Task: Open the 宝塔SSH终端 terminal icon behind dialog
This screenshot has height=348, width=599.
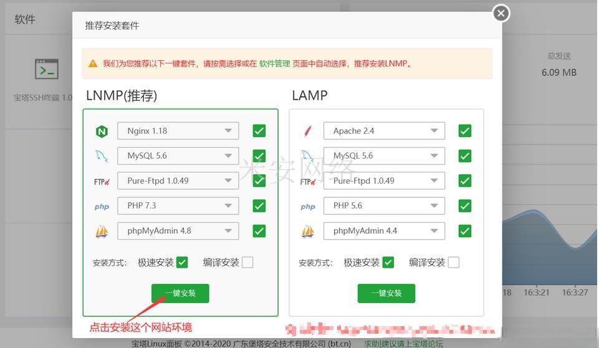Action: click(47, 69)
